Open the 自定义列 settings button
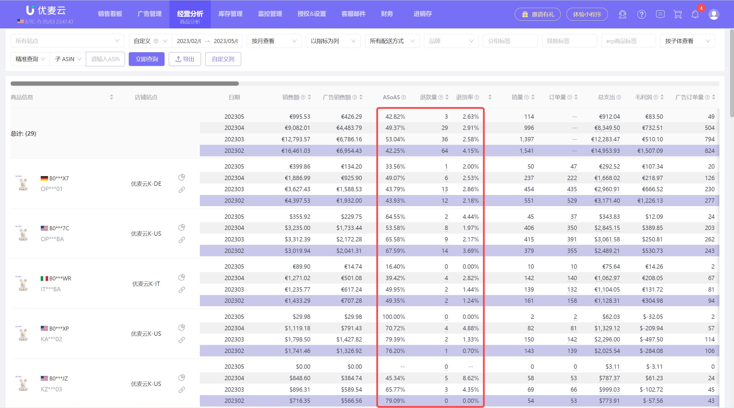Image resolution: width=734 pixels, height=408 pixels. pos(223,59)
